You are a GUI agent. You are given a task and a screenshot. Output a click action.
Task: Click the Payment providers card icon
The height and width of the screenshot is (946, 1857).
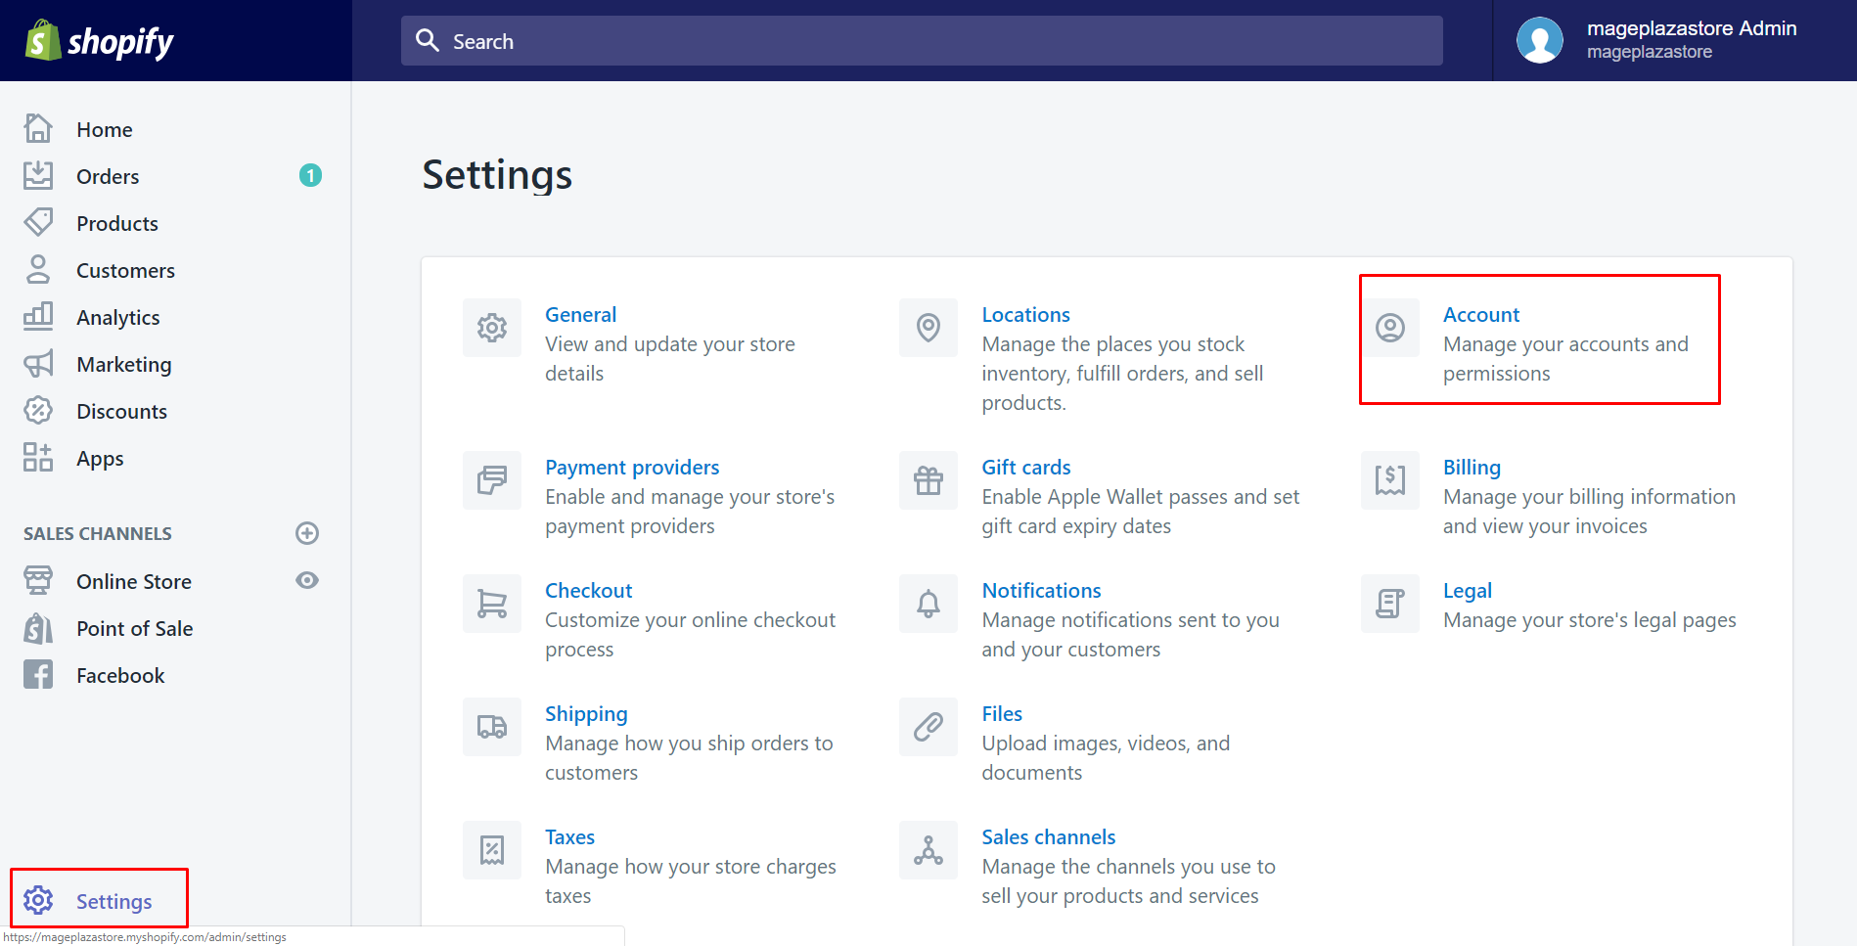(492, 480)
